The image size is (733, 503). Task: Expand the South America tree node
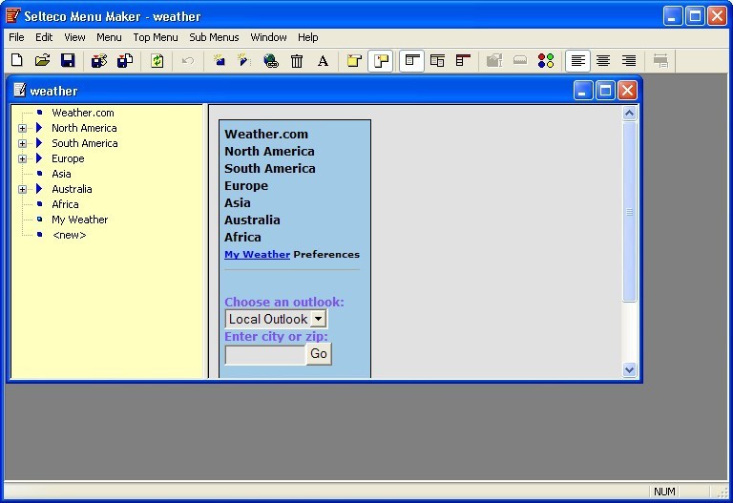click(x=22, y=143)
